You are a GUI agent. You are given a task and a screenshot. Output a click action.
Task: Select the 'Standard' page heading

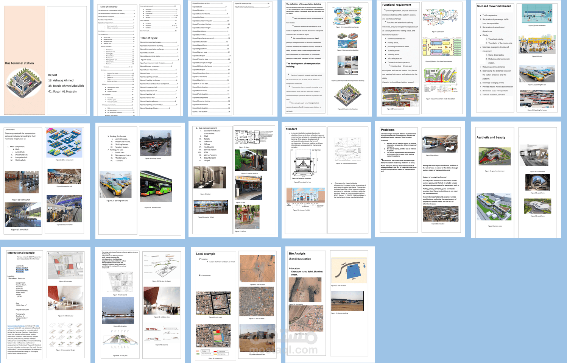pyautogui.click(x=291, y=129)
